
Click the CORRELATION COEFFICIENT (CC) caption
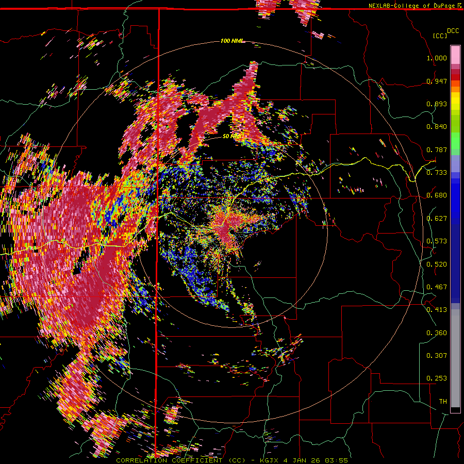[x=180, y=460]
